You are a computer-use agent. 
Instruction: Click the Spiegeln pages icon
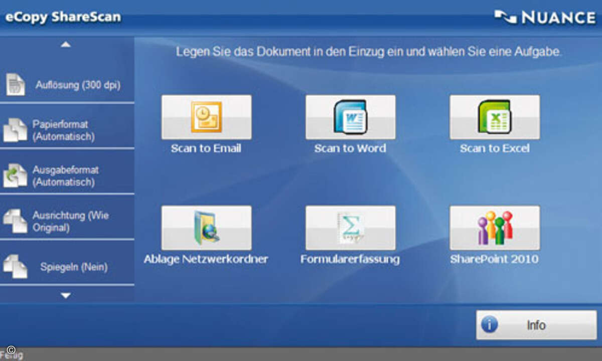pyautogui.click(x=15, y=267)
